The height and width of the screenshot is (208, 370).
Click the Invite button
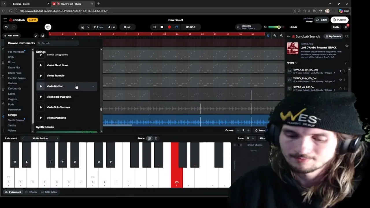point(336,27)
